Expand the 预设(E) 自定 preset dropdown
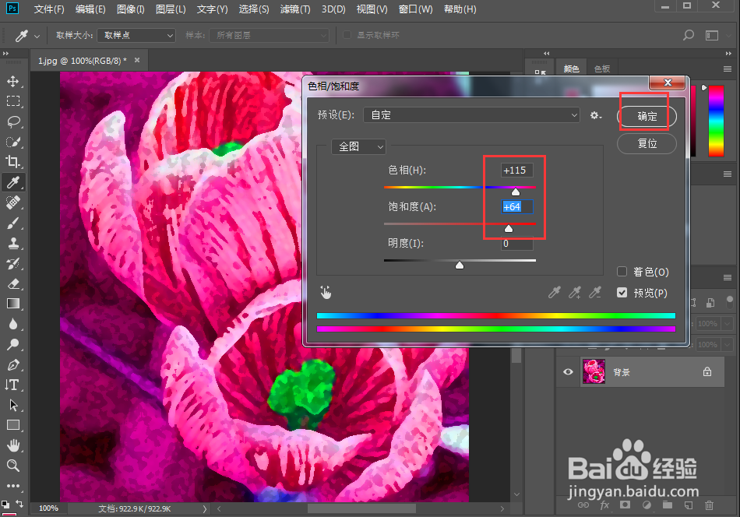The width and height of the screenshot is (740, 517). [471, 115]
